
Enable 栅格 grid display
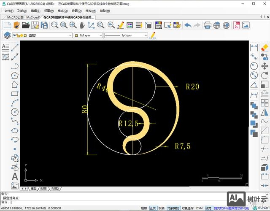pyautogui.click(x=144, y=208)
